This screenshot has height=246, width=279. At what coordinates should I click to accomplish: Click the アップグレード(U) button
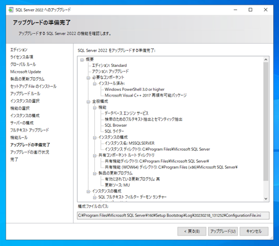(223, 231)
